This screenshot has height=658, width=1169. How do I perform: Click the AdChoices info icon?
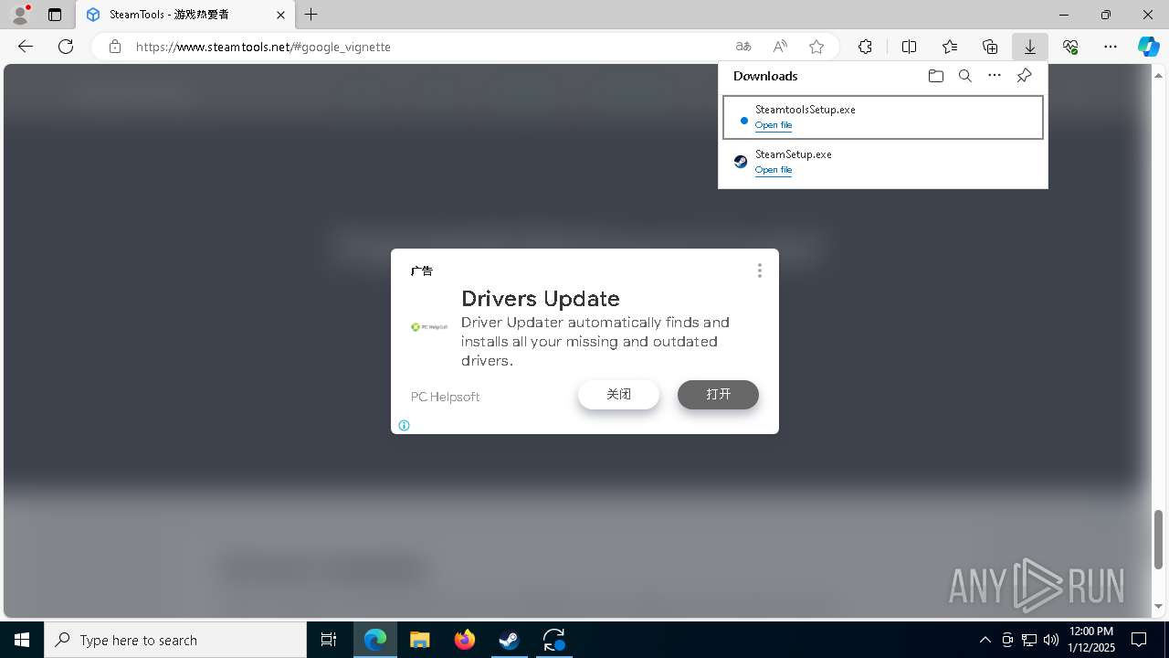[404, 425]
